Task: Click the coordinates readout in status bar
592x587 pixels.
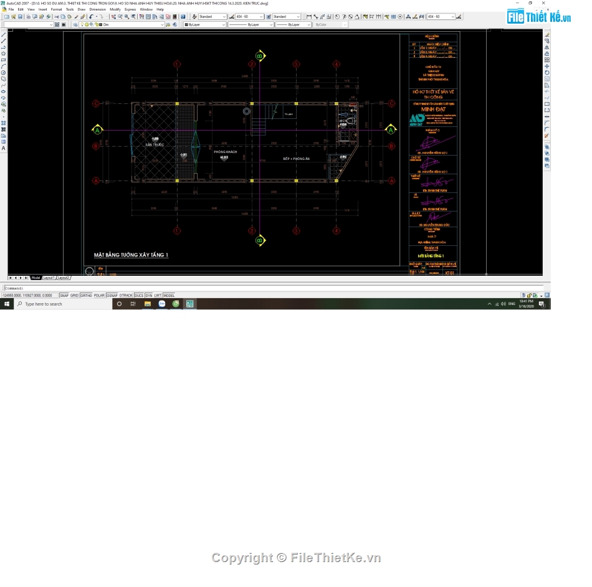Action: coord(29,296)
